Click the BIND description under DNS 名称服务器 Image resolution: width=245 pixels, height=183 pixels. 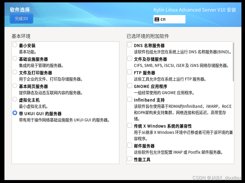pyautogui.click(x=183, y=52)
